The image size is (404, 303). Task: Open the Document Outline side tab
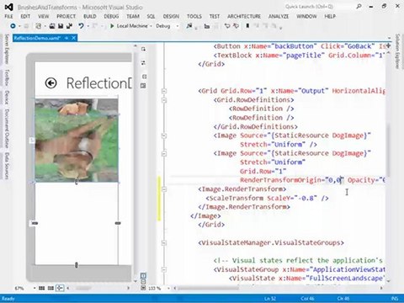(7, 128)
